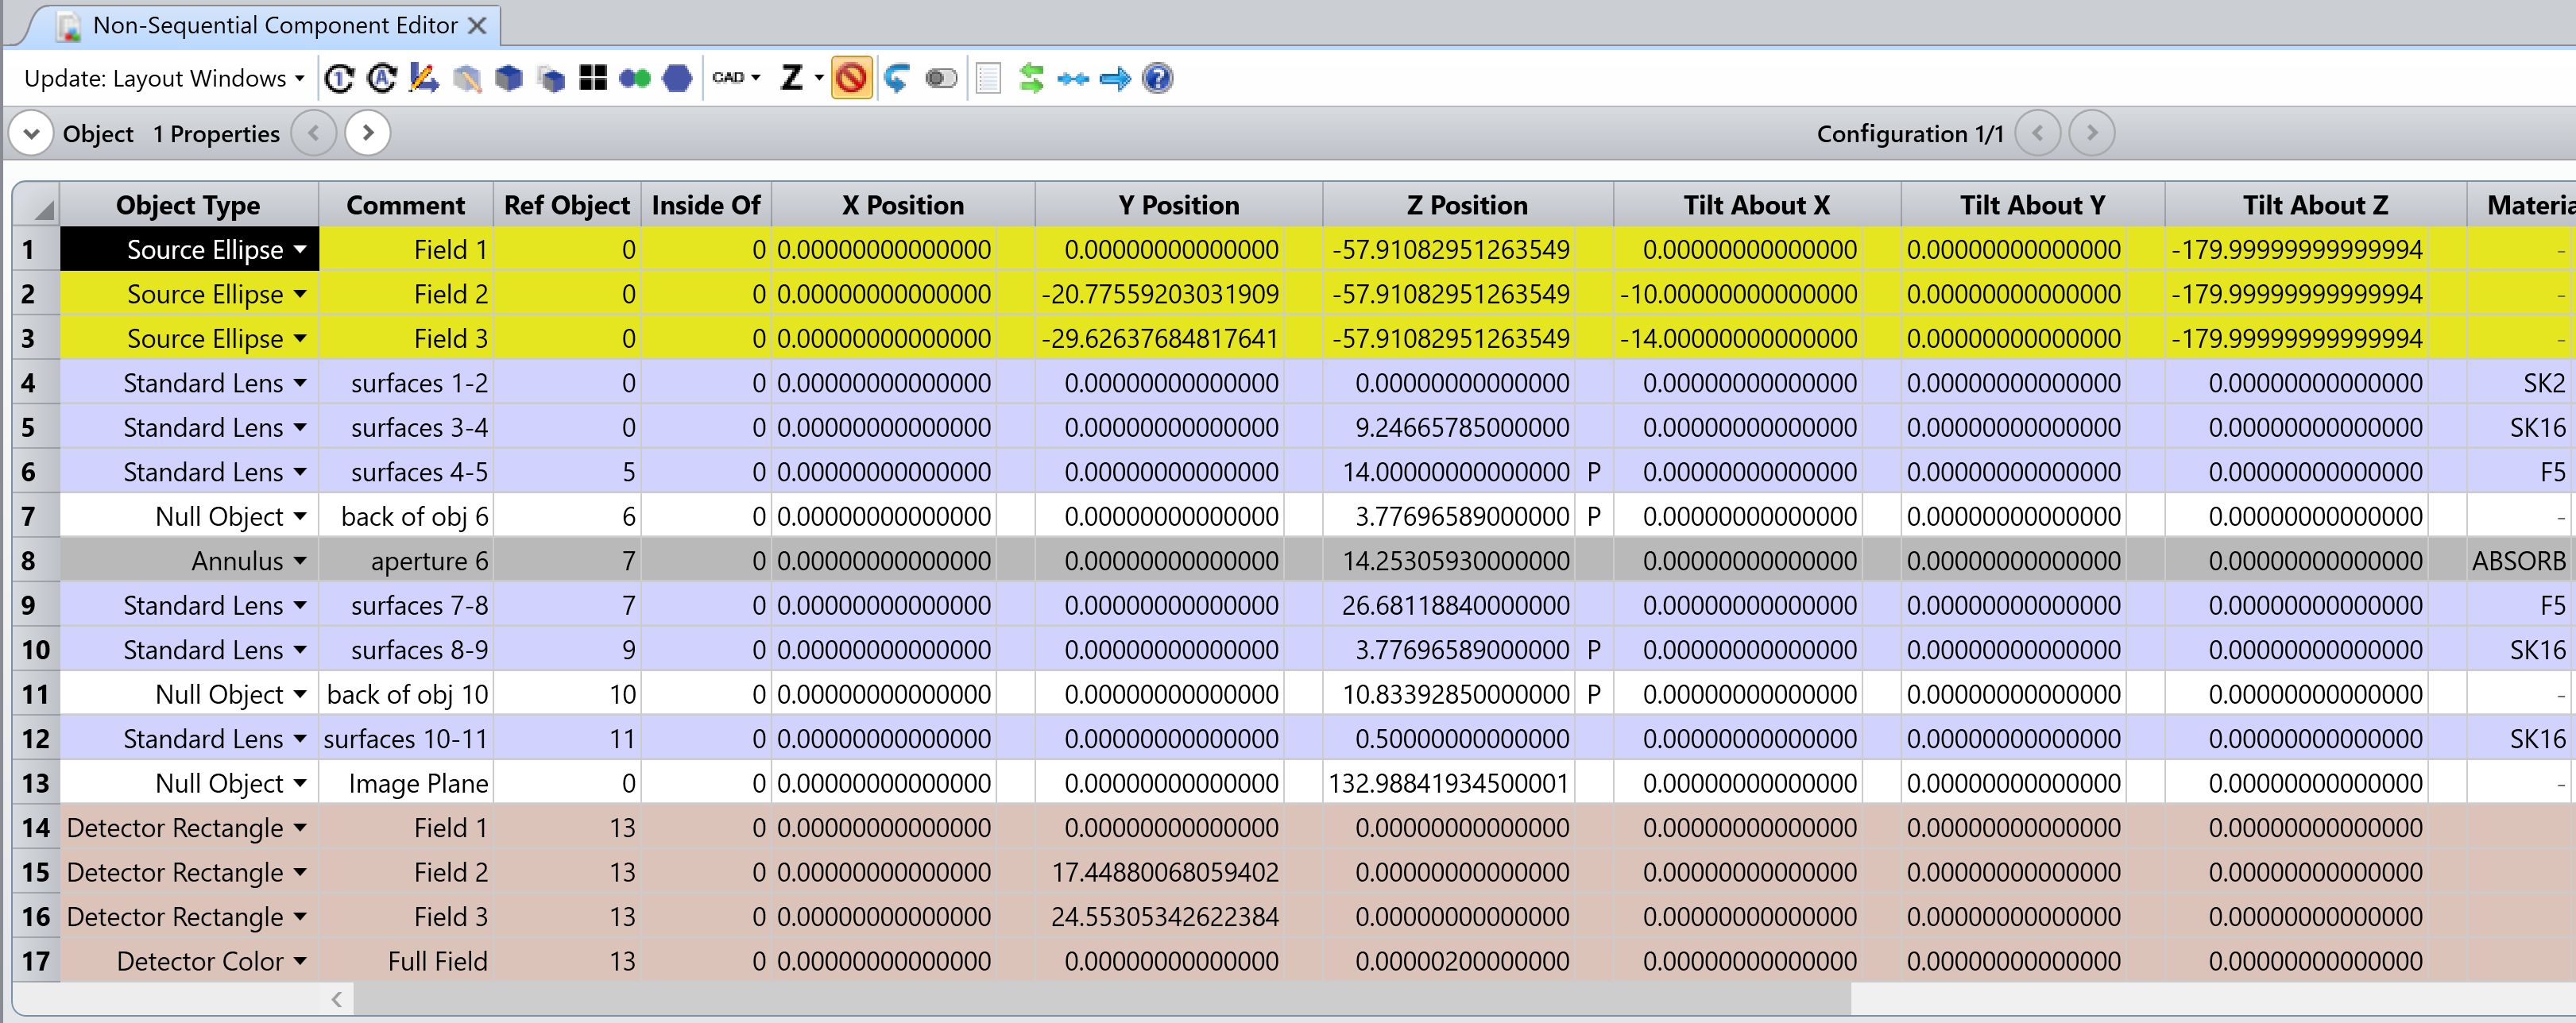This screenshot has width=2576, height=1023.
Task: Click comment cell 'Image Plane'
Action: tap(406, 783)
